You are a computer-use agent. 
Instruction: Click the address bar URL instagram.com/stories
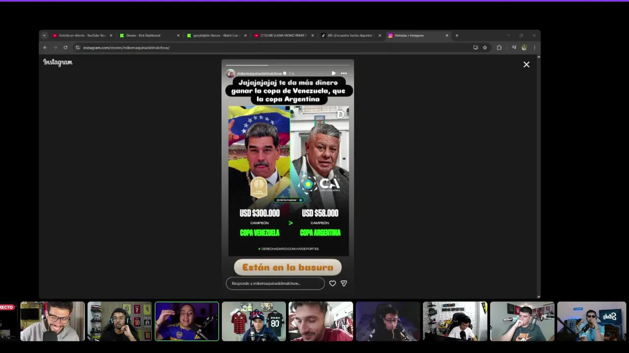coord(126,48)
